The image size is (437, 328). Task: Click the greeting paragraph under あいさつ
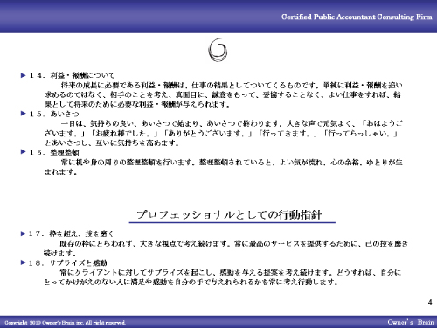(224, 133)
